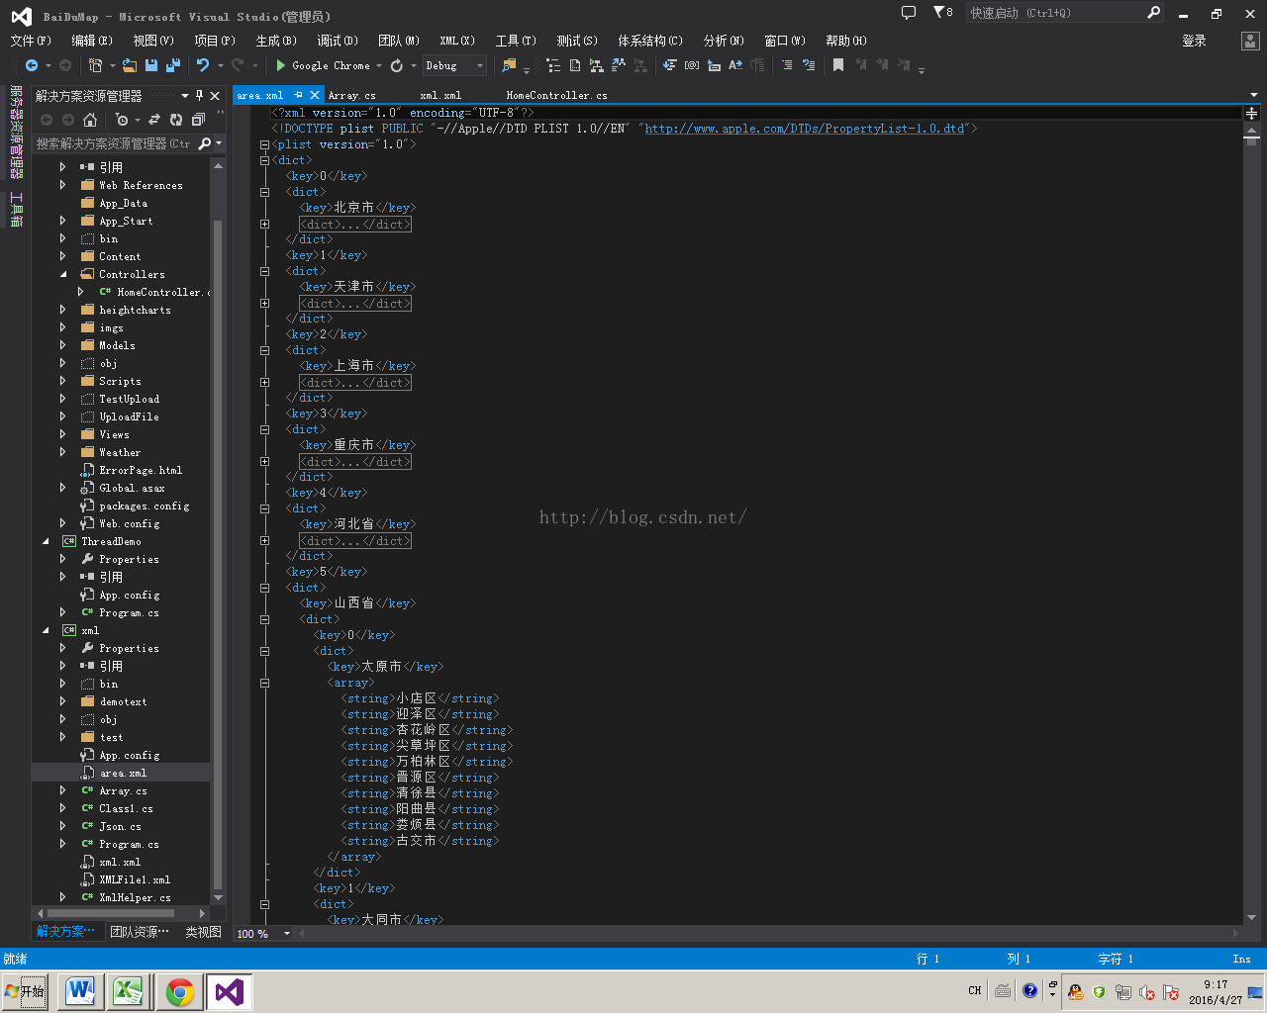Click the Save All icon
This screenshot has height=1013, width=1267.
point(173,65)
